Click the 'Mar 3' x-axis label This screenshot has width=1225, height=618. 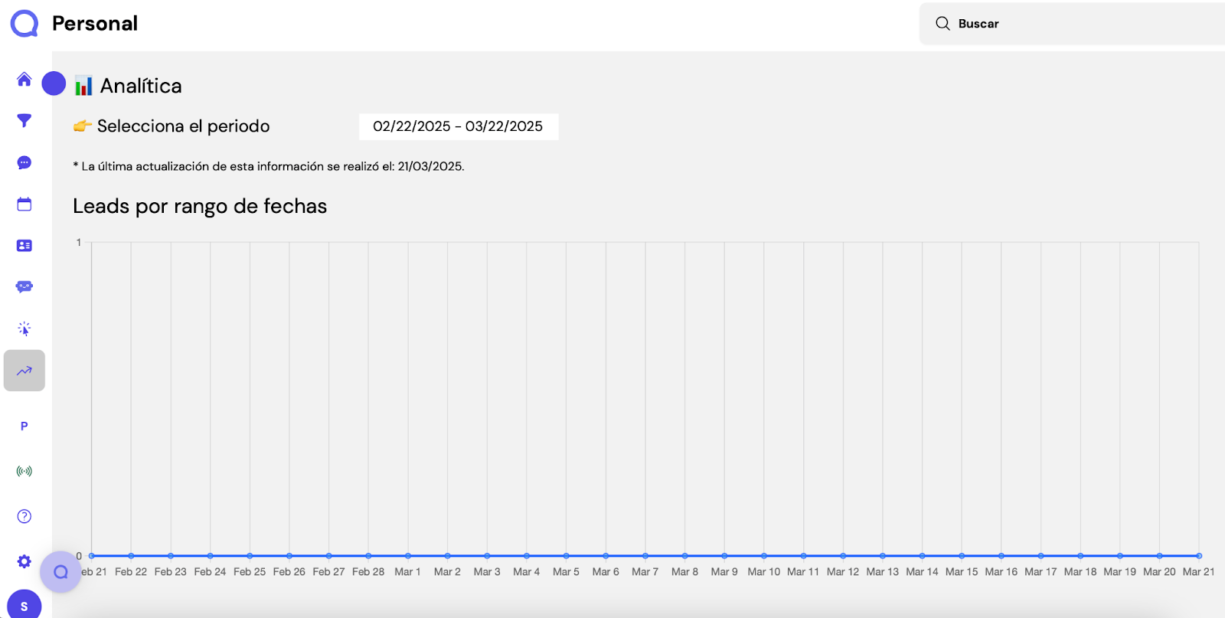(487, 572)
